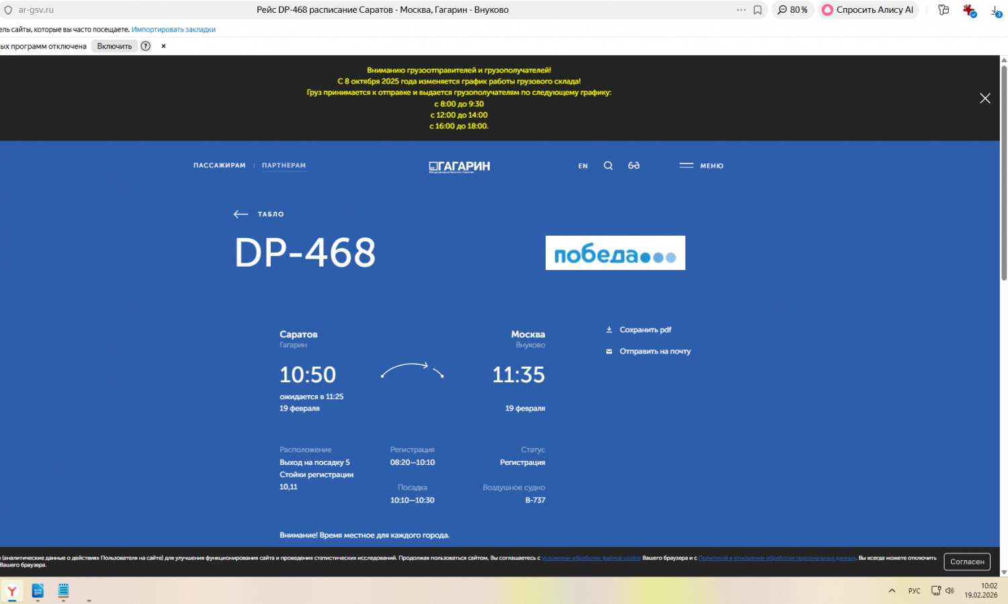Enable the visually impaired glasses icon
Viewport: 1008px width, 604px height.
pos(634,166)
